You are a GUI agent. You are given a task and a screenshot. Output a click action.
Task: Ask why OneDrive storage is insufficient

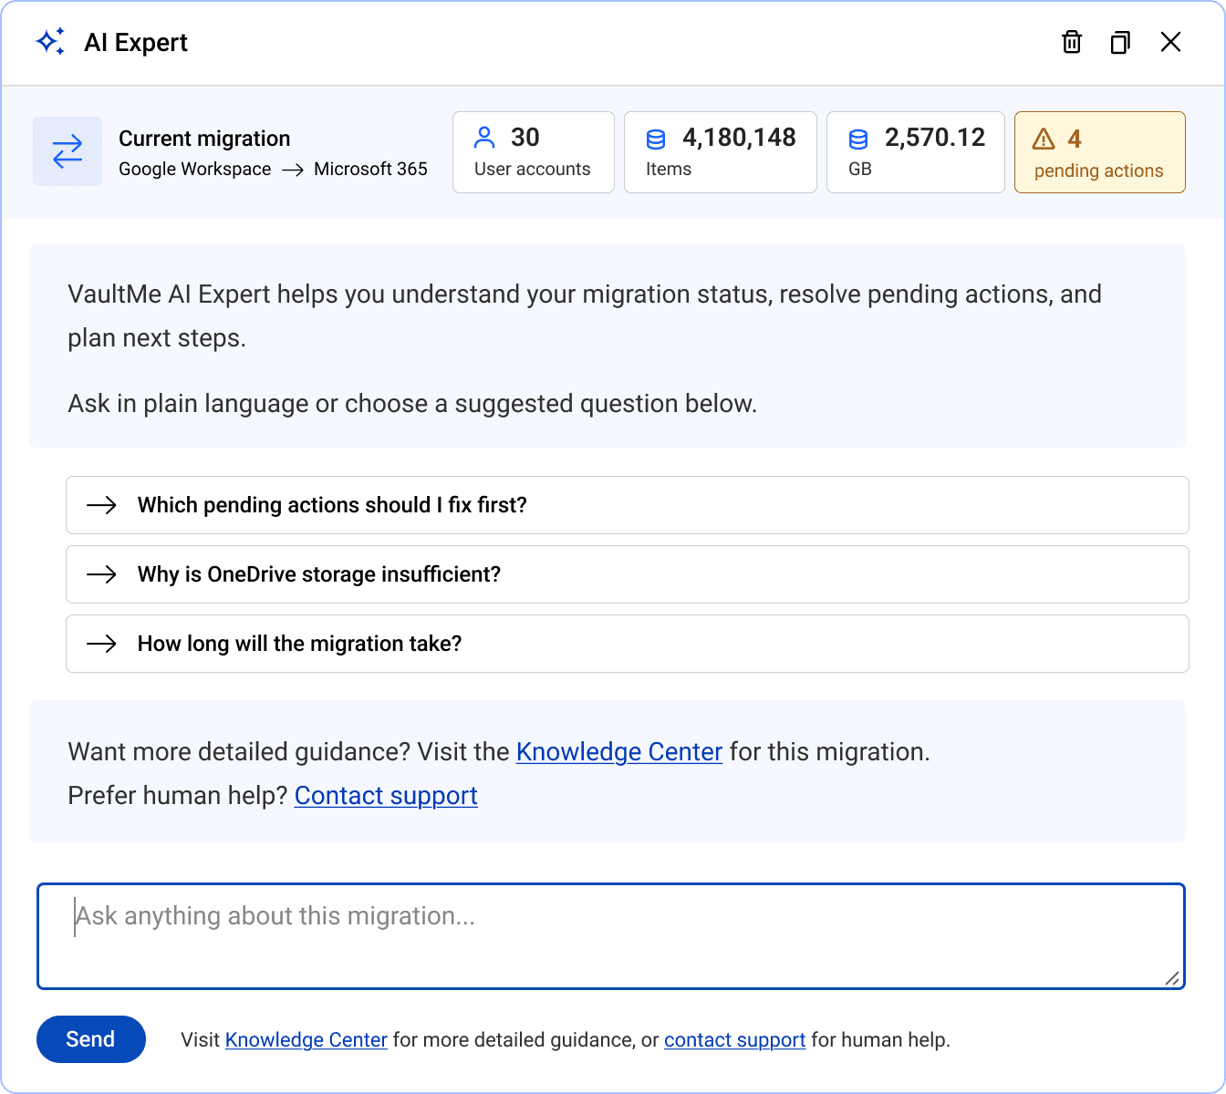[628, 574]
